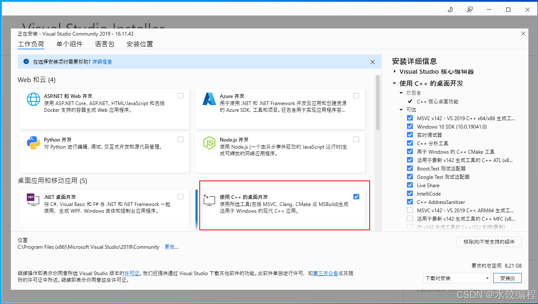
Task: Uncheck the IntelliCode option
Action: (x=410, y=193)
